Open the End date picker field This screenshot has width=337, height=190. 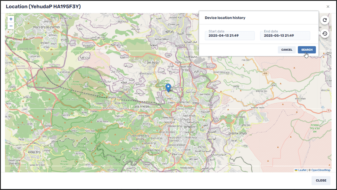[x=285, y=35]
